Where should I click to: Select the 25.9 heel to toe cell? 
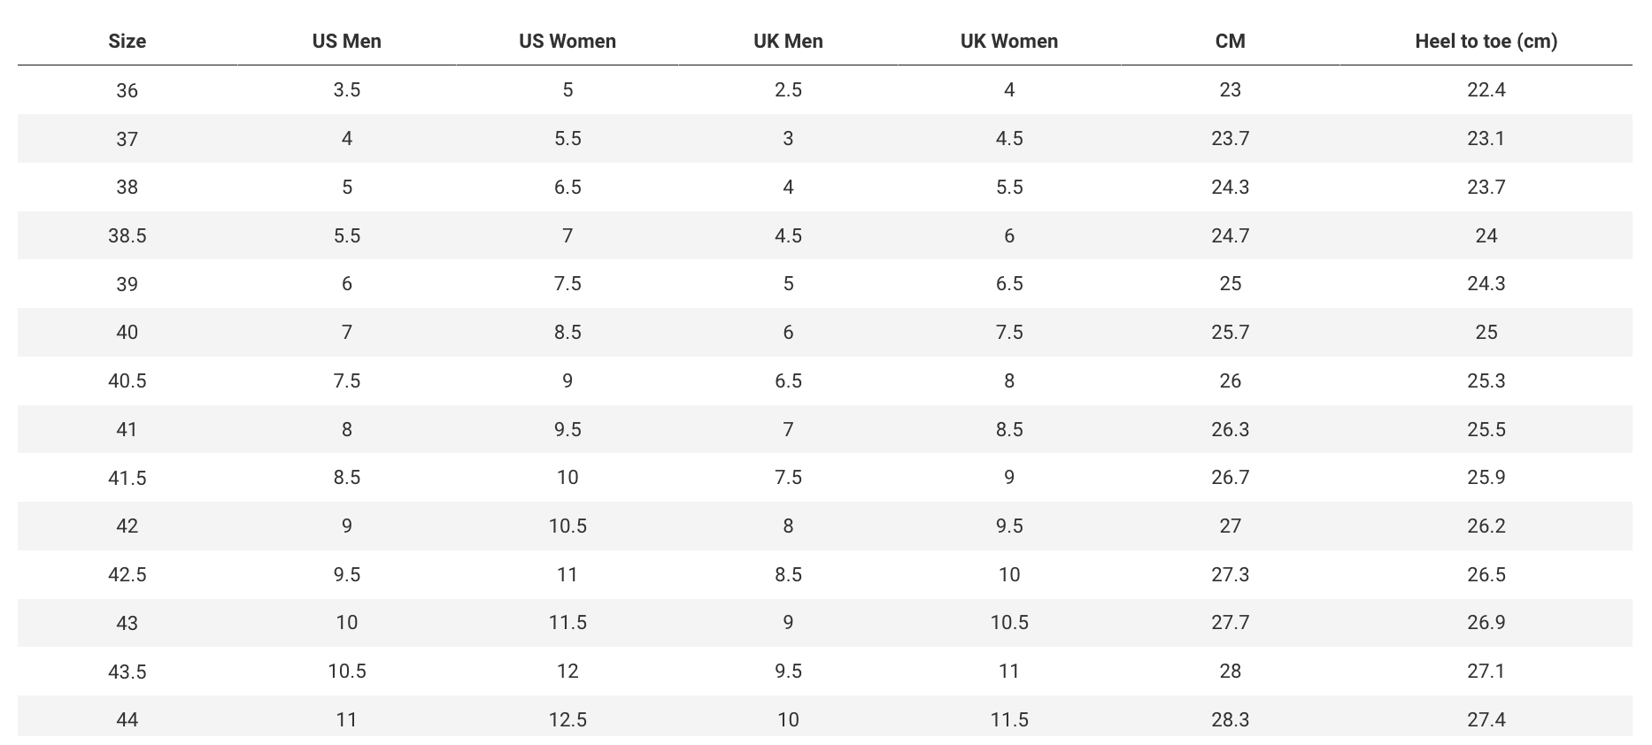pos(1486,477)
